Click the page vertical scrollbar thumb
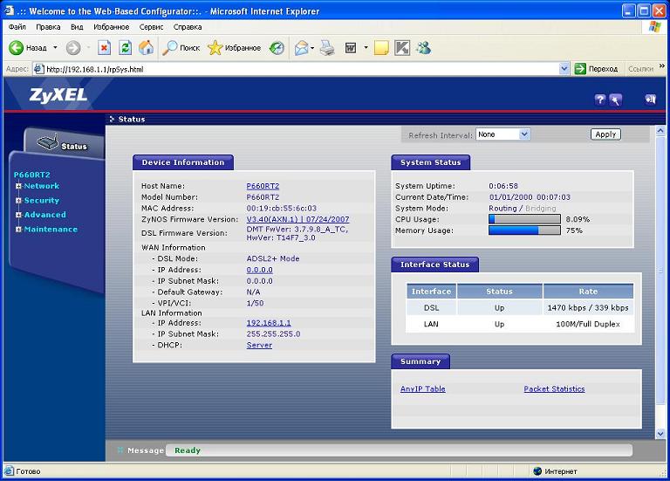The image size is (670, 481). click(x=660, y=271)
